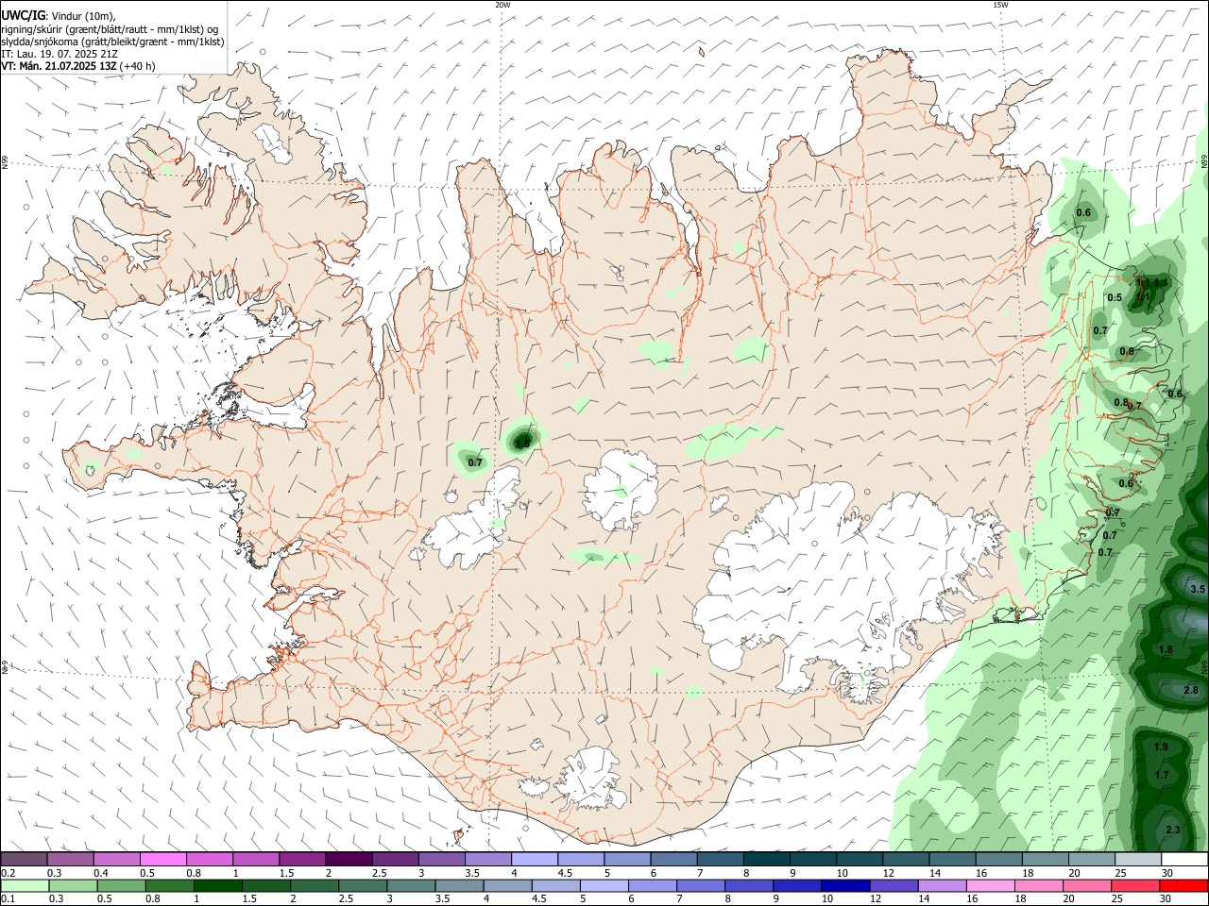Click the 'Vindur (10m)' label in header
Viewport: 1209px width, 906px height.
(82, 16)
